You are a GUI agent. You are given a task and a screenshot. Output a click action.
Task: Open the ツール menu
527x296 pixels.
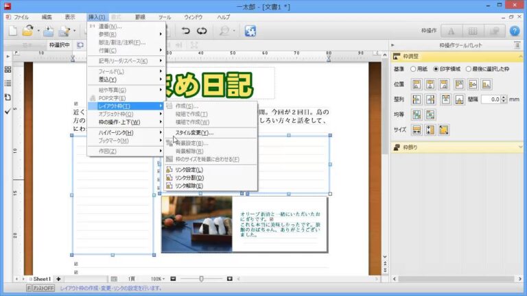point(165,17)
